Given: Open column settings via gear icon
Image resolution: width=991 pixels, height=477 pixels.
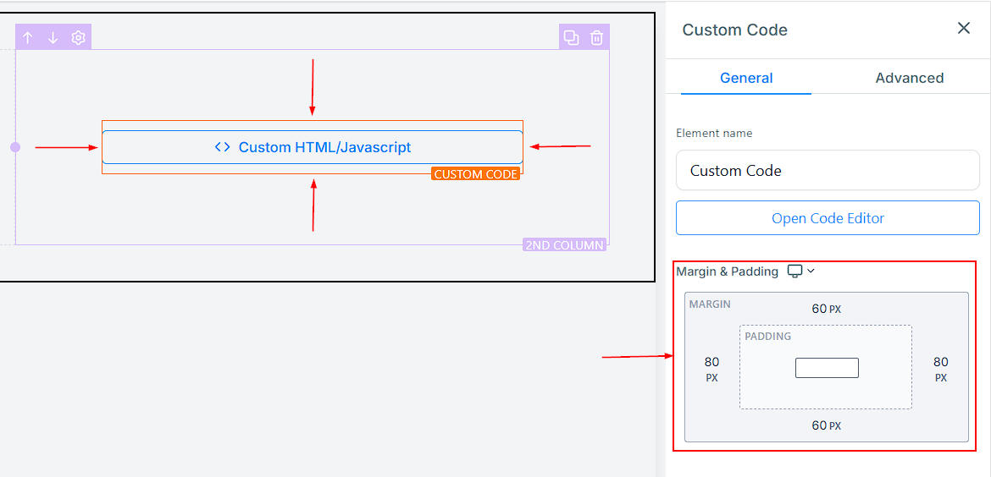Looking at the screenshot, I should [x=78, y=37].
